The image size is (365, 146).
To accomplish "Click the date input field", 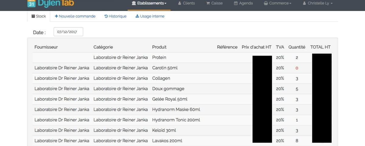I will [x=68, y=32].
